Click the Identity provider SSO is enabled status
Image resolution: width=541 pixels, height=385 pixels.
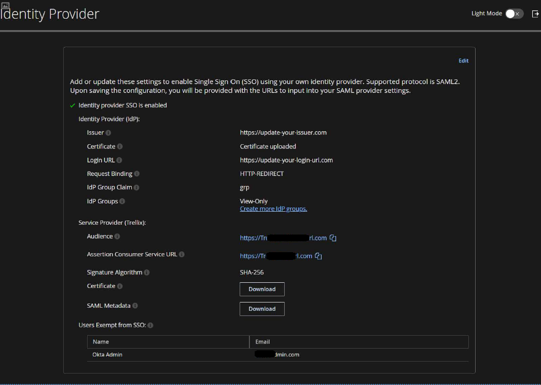click(x=122, y=105)
